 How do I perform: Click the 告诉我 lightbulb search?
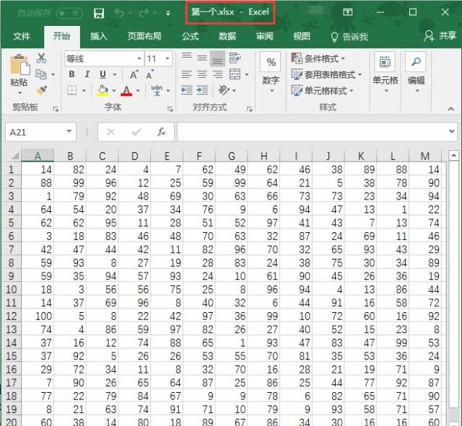[349, 37]
